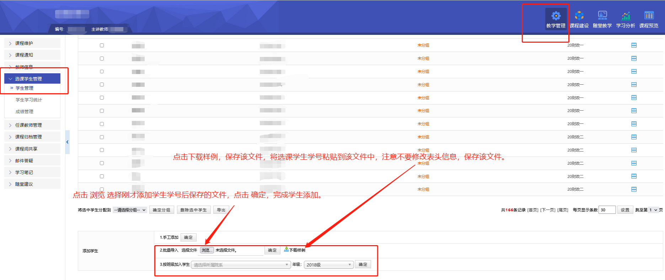Viewport: 665px width, 280px height.
Task: Open details icon in bottom 20财政二 row
Action: (x=634, y=189)
